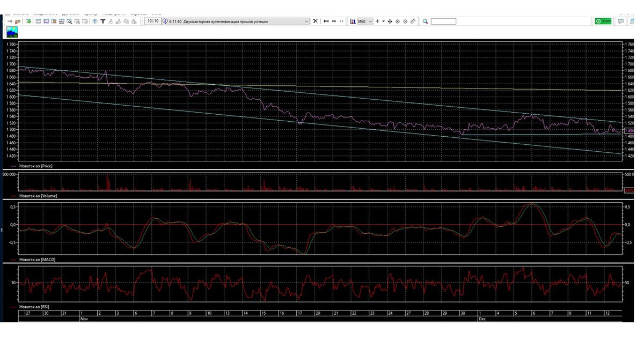Expand the messages dropdown showing authentication success

pos(307,21)
